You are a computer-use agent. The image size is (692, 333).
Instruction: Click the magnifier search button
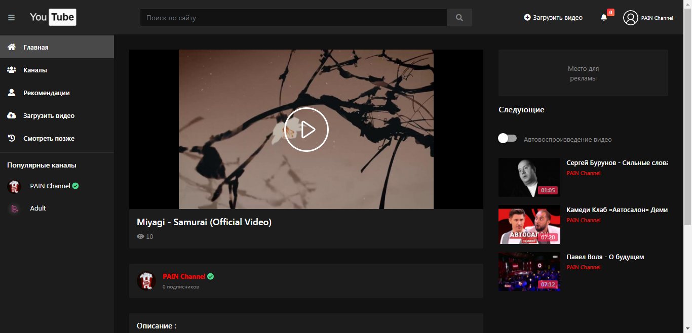pos(459,18)
